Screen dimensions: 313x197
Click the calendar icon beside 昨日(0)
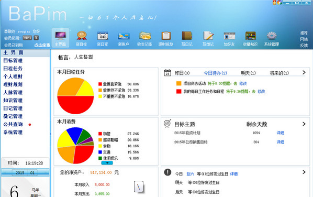pos(167,73)
